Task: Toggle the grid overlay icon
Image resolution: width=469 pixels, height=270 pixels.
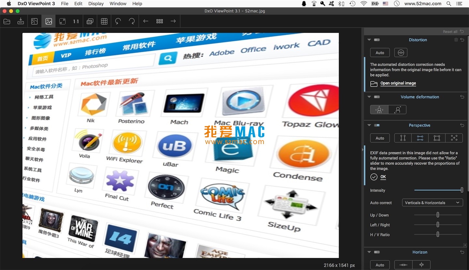Action: 104,21
